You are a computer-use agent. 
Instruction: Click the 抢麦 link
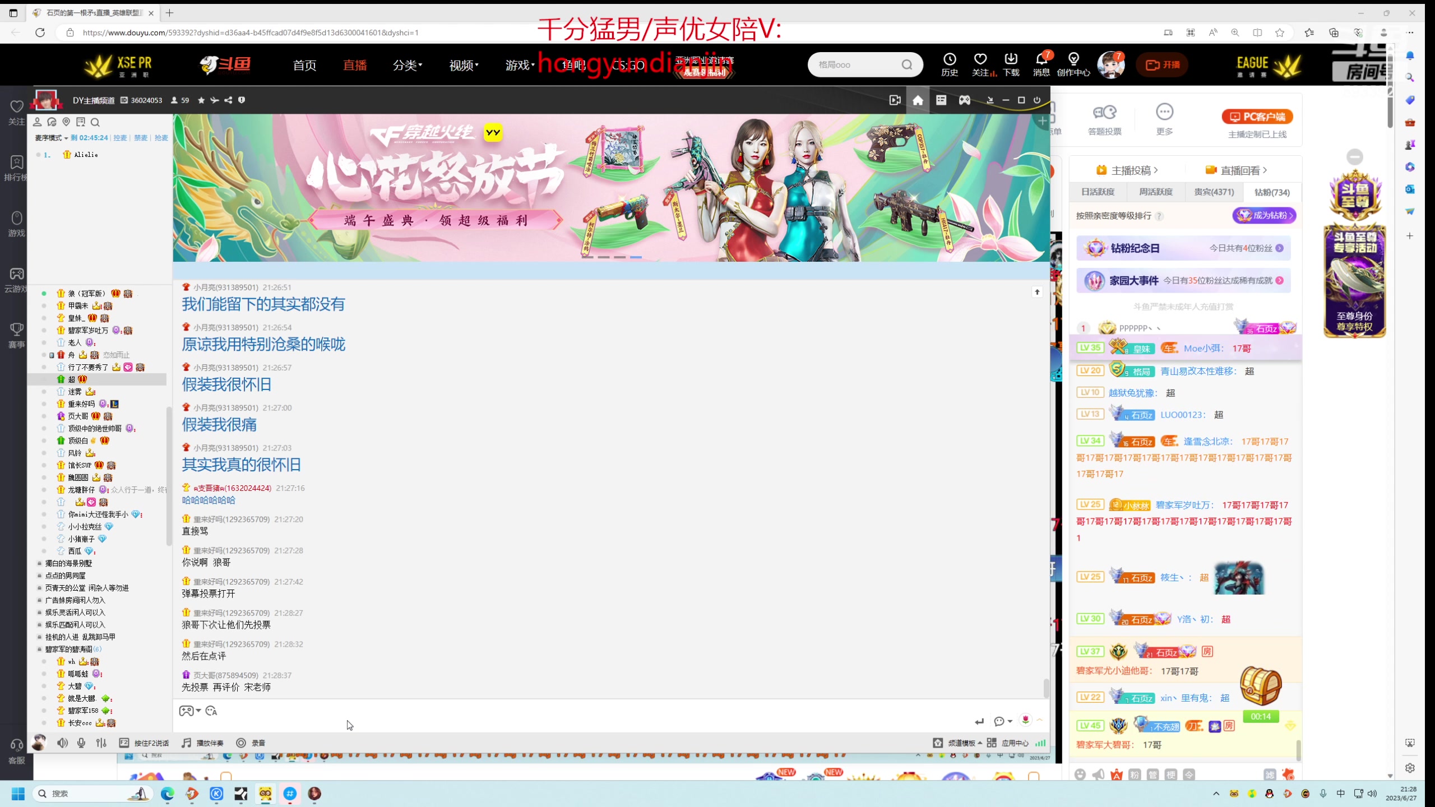161,138
